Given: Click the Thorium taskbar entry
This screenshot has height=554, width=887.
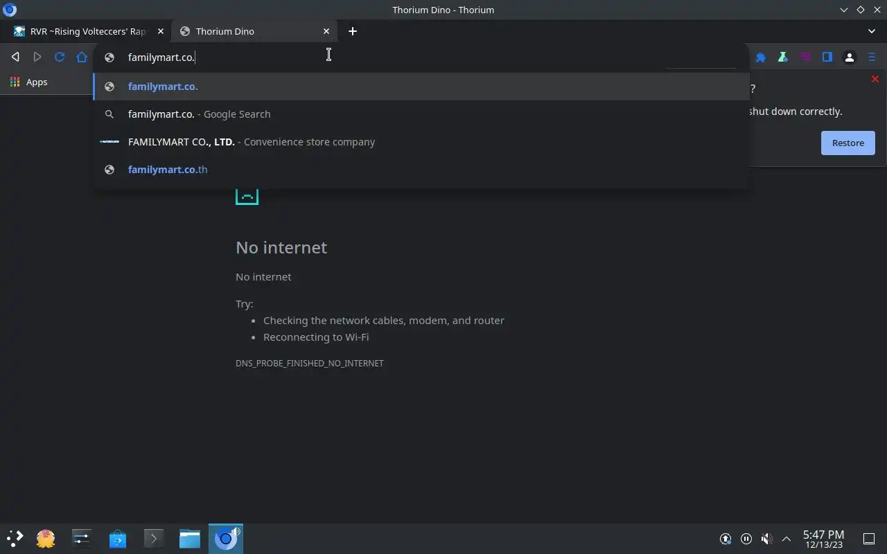Looking at the screenshot, I should 226,538.
